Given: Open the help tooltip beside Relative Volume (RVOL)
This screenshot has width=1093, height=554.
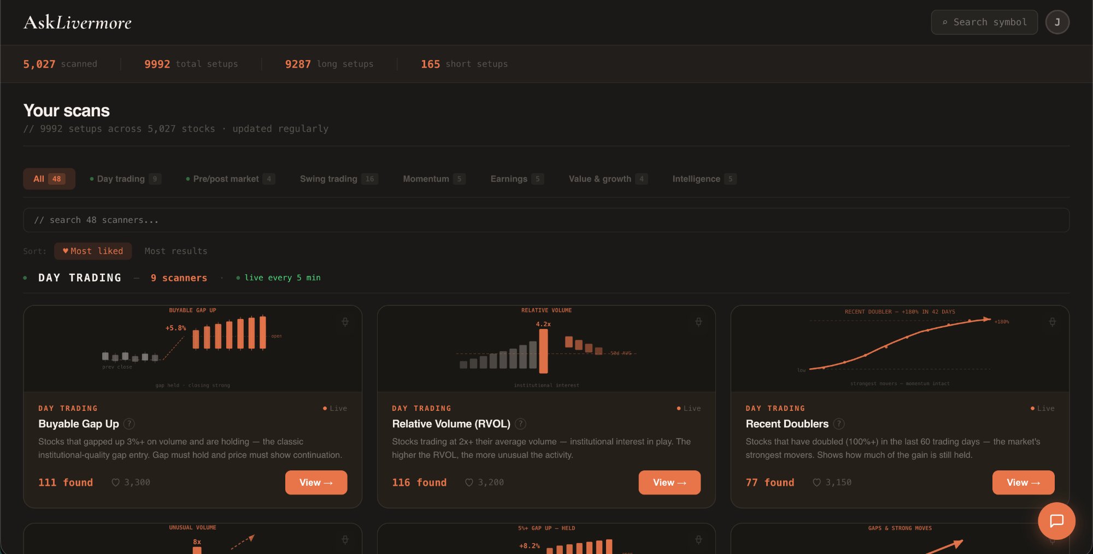Looking at the screenshot, I should click(x=520, y=424).
